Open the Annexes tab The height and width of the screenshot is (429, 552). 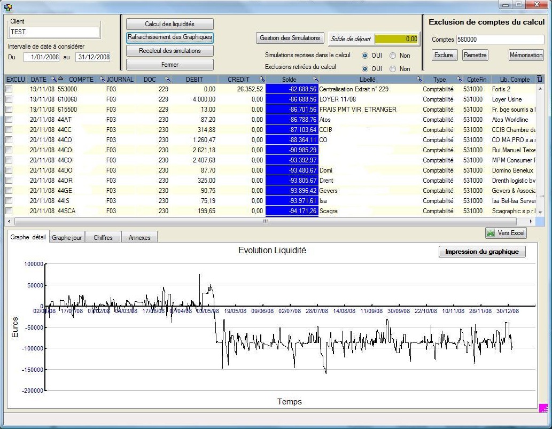(x=139, y=238)
